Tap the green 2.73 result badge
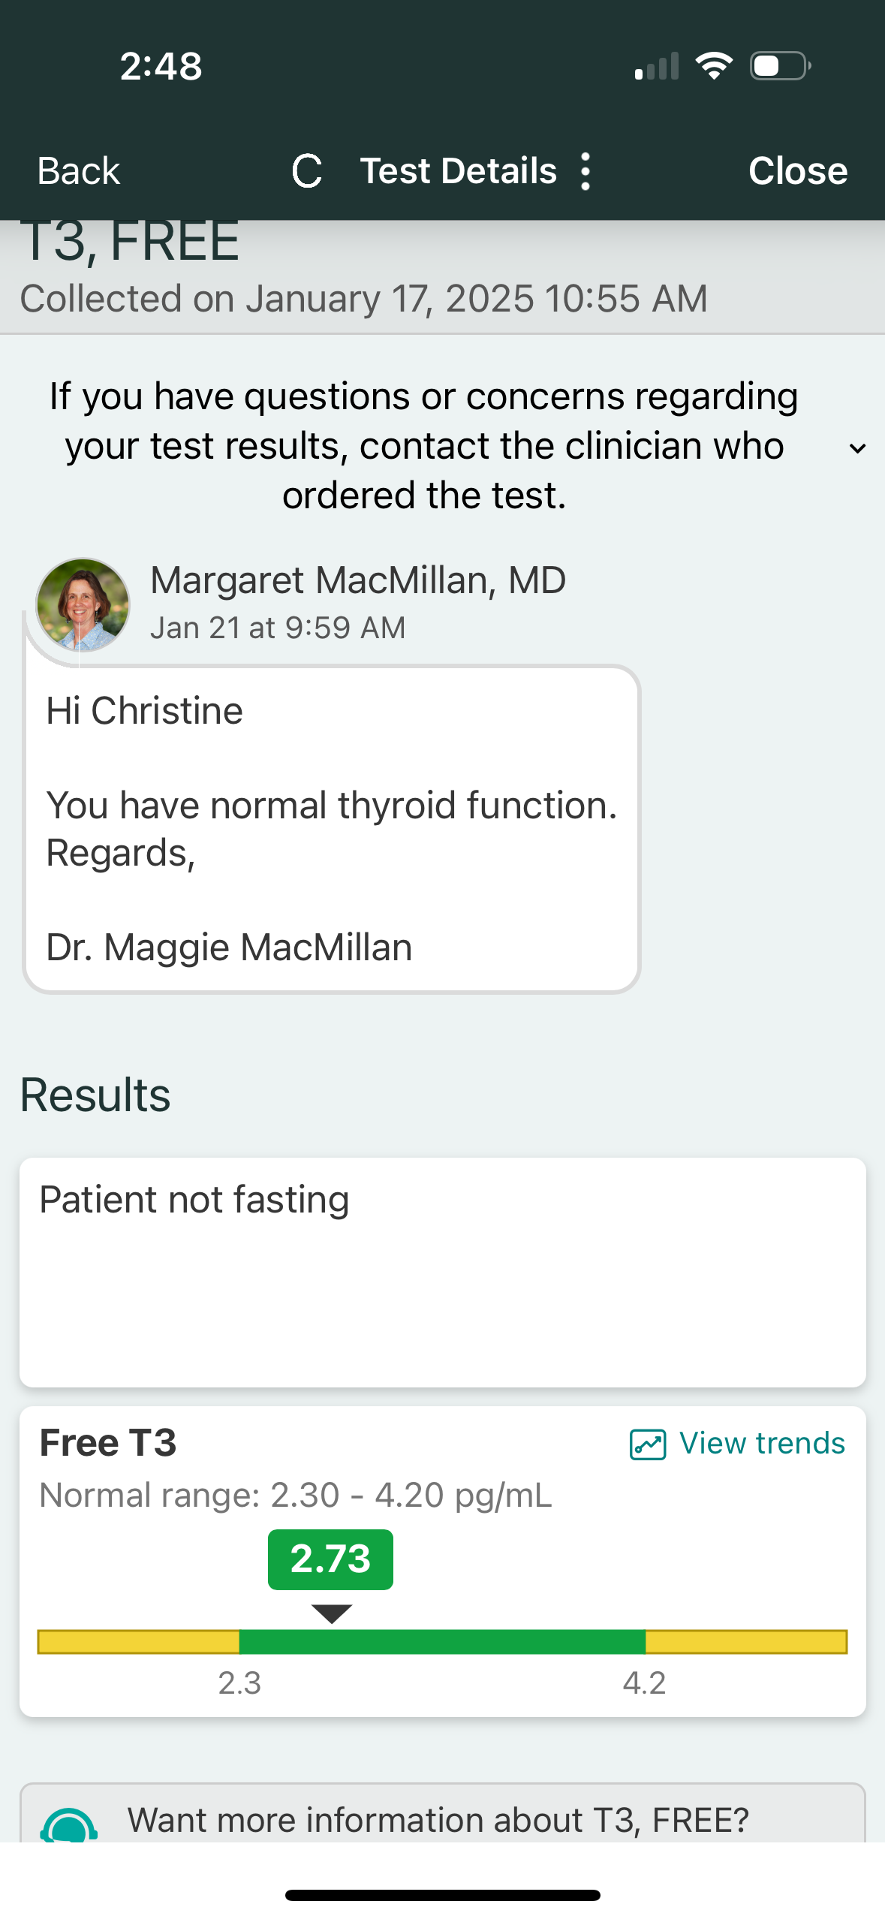This screenshot has height=1919, width=885. pyautogui.click(x=330, y=1559)
